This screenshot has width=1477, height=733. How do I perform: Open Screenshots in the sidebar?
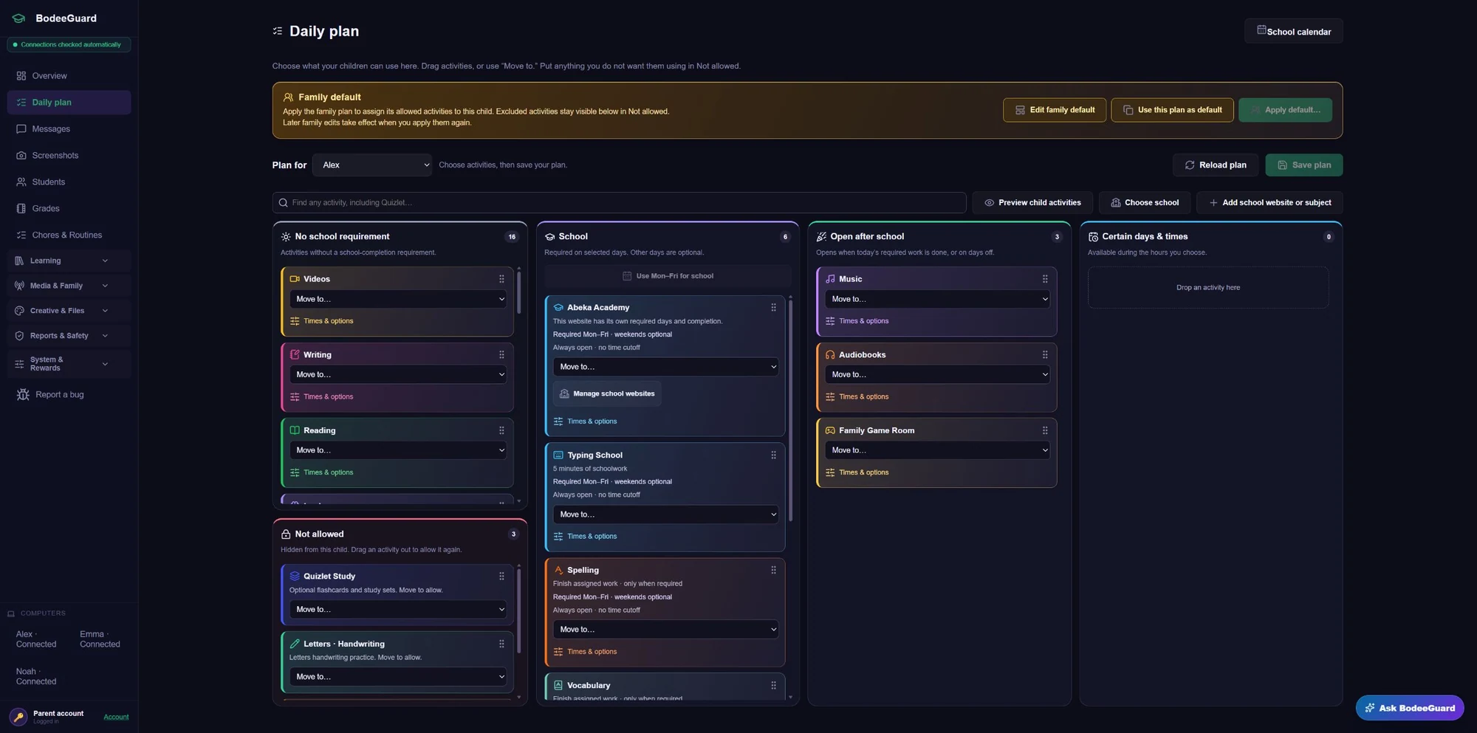(69, 156)
